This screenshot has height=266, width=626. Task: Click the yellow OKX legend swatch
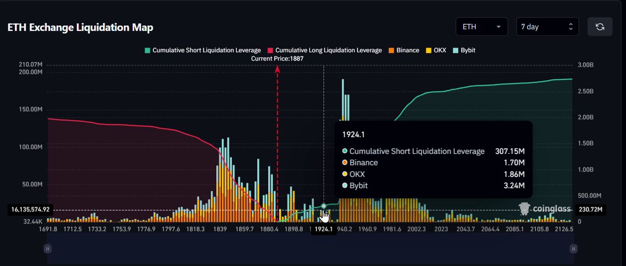(x=428, y=51)
